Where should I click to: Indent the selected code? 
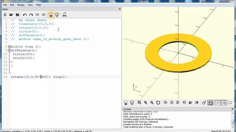[x=44, y=15]
